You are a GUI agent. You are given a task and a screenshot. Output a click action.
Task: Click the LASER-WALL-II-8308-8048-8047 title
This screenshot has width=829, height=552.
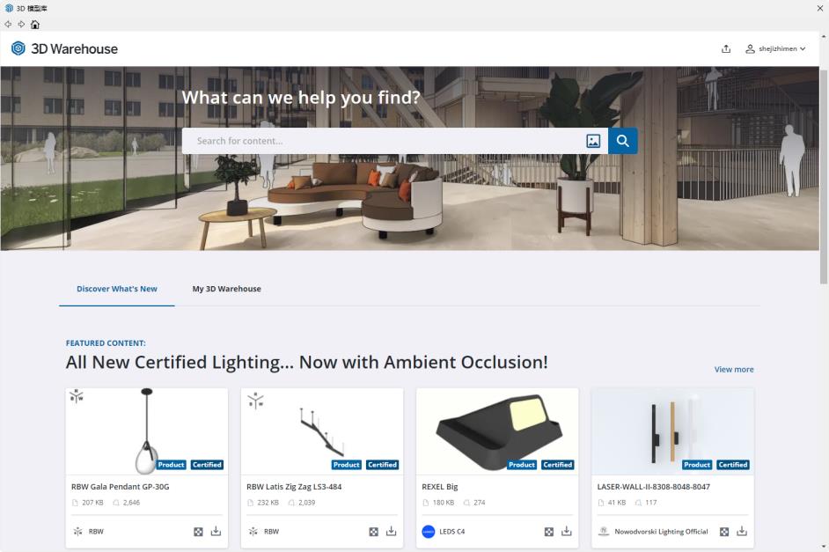(x=654, y=487)
